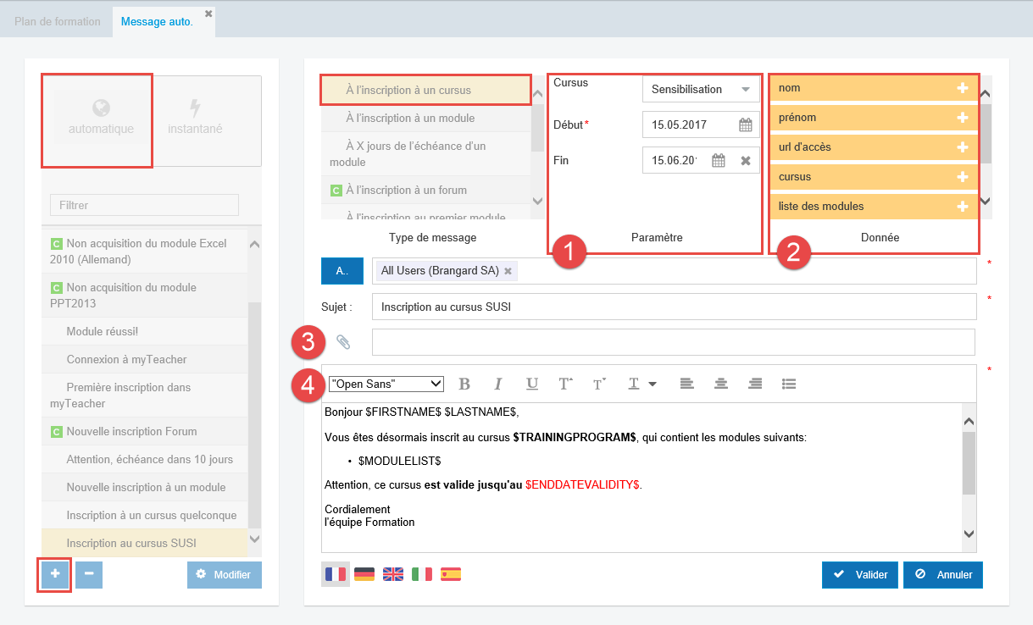Toggle italic text formatting
The width and height of the screenshot is (1033, 625).
coord(498,384)
